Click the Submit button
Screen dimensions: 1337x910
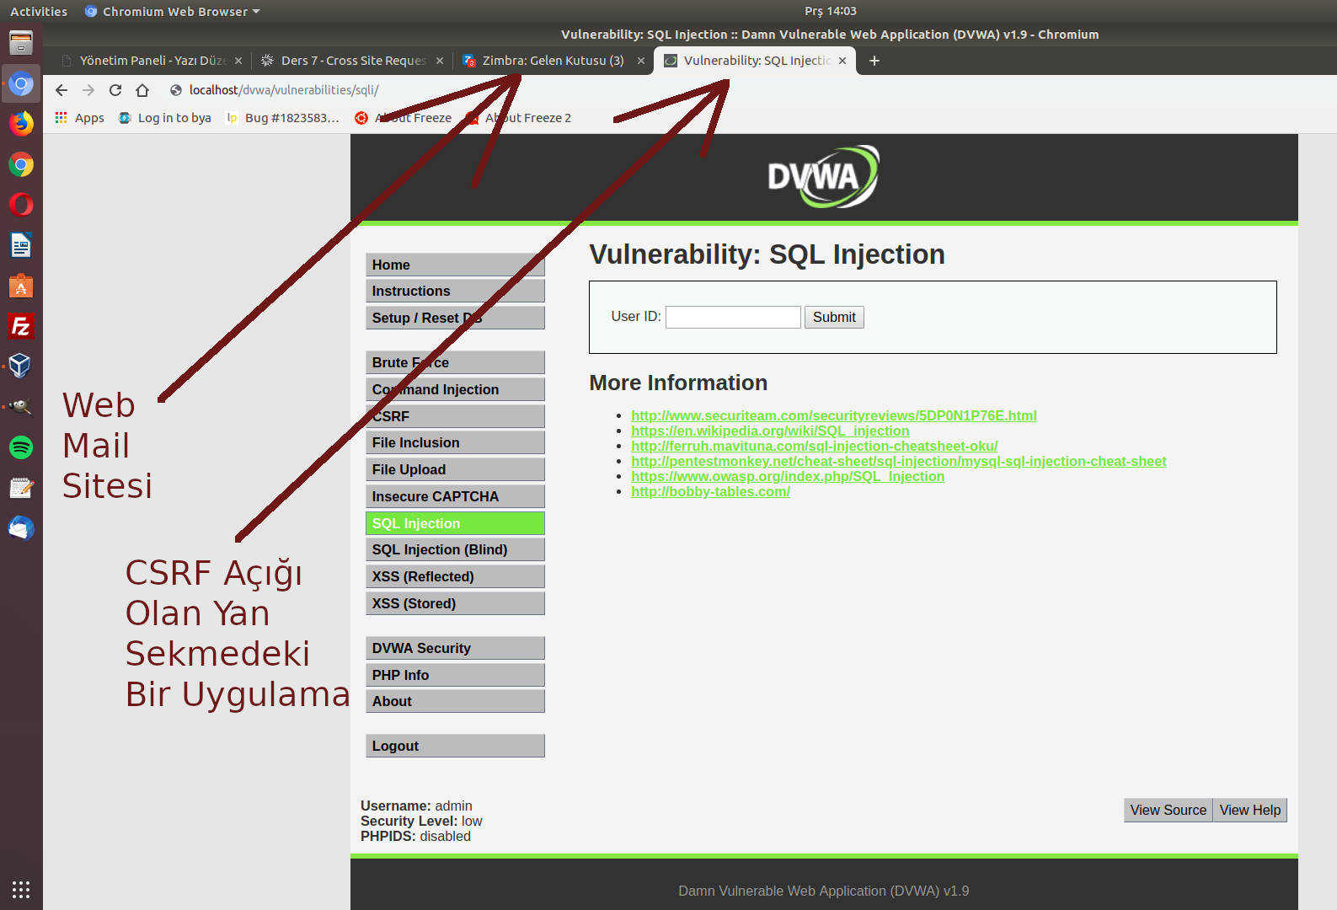pos(834,317)
